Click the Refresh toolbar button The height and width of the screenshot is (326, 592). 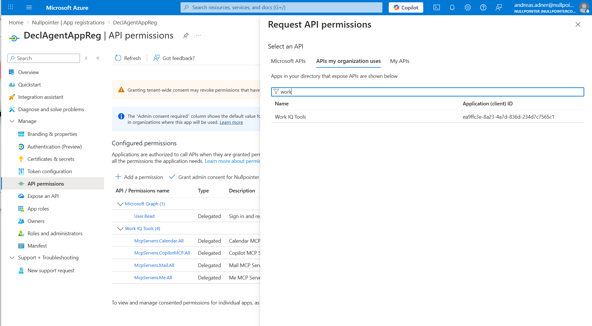(128, 58)
